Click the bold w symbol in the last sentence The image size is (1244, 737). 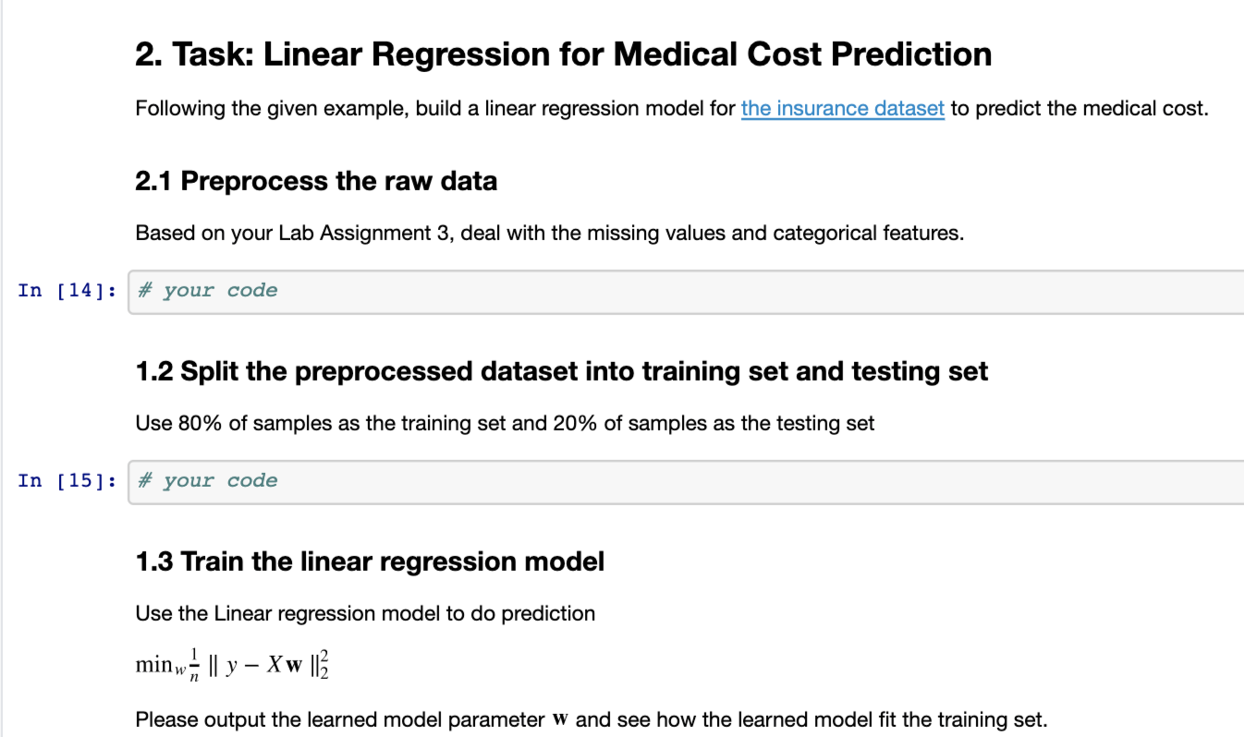(x=560, y=719)
